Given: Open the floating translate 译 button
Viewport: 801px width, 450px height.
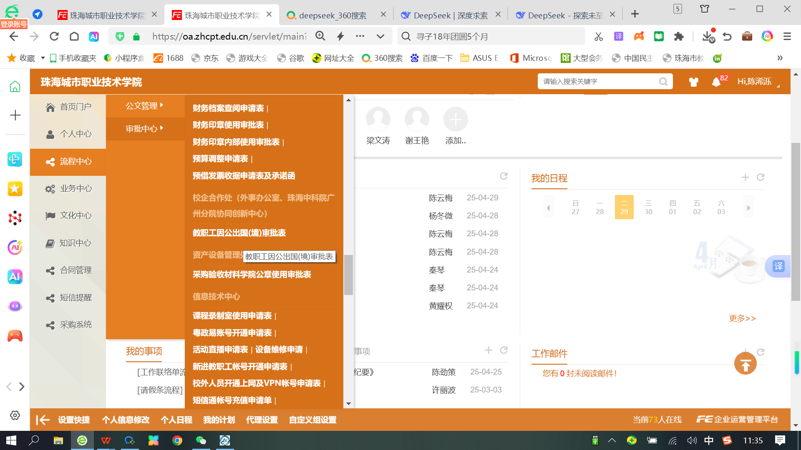Looking at the screenshot, I should point(778,266).
